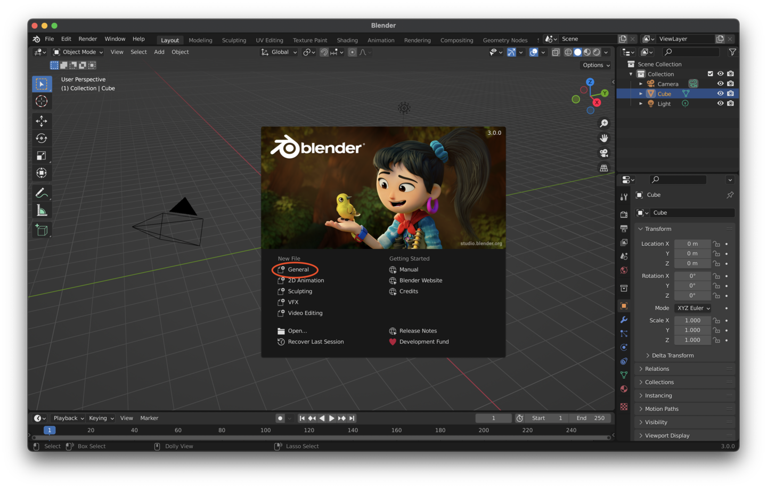Select the Move tool
The height and width of the screenshot is (488, 767).
[x=42, y=121]
